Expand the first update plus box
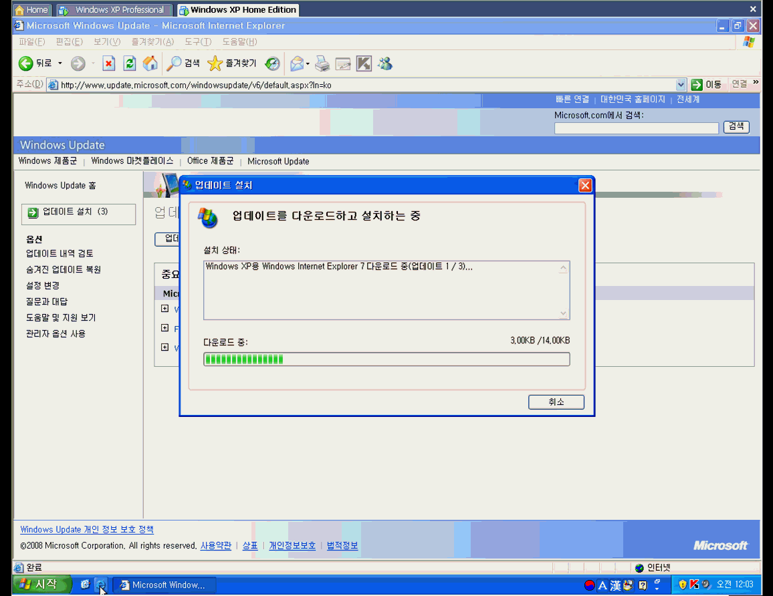 [164, 308]
